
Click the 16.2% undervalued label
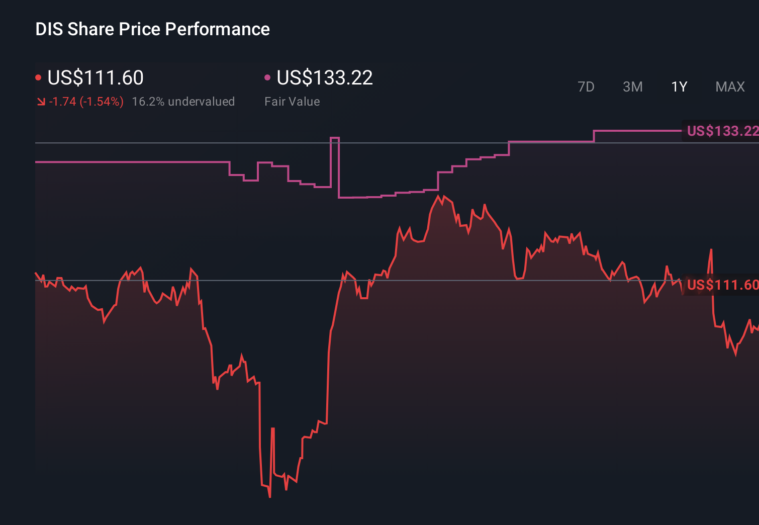[183, 101]
